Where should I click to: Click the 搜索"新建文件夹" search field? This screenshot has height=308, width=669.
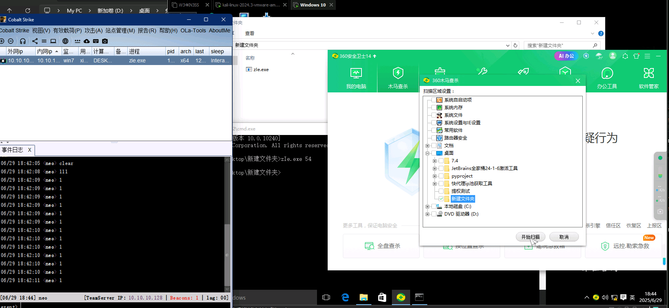[558, 45]
